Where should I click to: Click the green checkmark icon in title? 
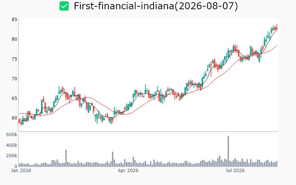tap(64, 6)
